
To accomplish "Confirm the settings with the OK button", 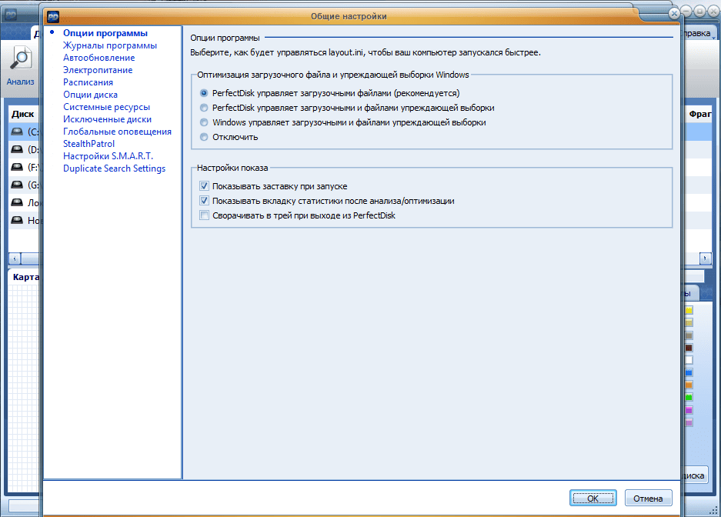I will 592,499.
